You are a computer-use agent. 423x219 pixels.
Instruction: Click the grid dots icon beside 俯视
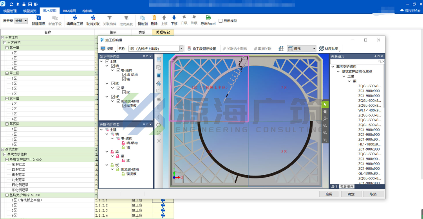pyautogui.click(x=281, y=48)
